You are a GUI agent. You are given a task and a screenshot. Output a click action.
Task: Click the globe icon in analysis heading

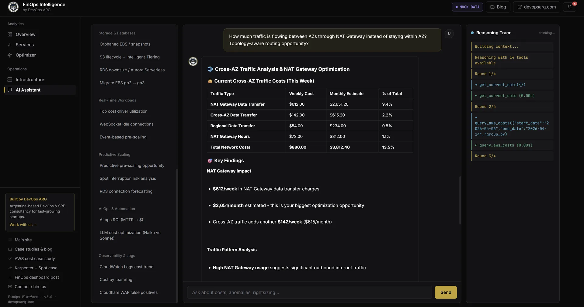point(210,69)
